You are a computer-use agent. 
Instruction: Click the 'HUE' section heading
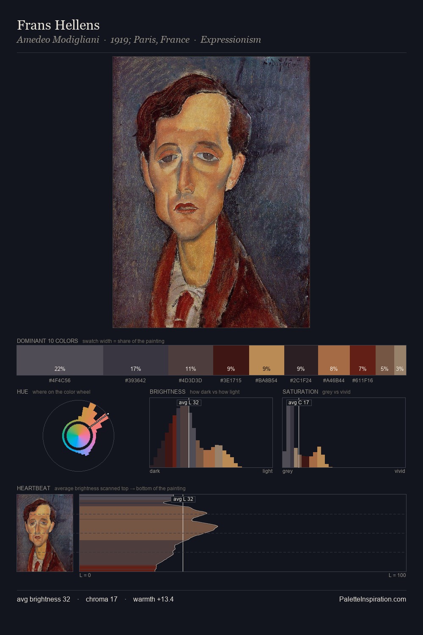click(22, 392)
